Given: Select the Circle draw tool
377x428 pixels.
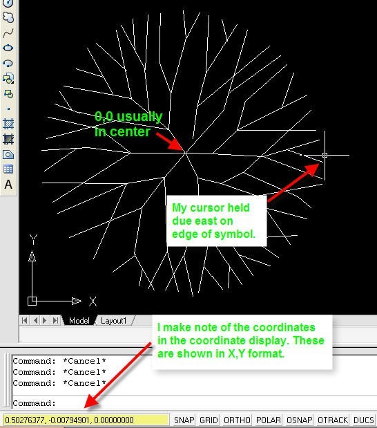Looking at the screenshot, I should [x=8, y=3].
